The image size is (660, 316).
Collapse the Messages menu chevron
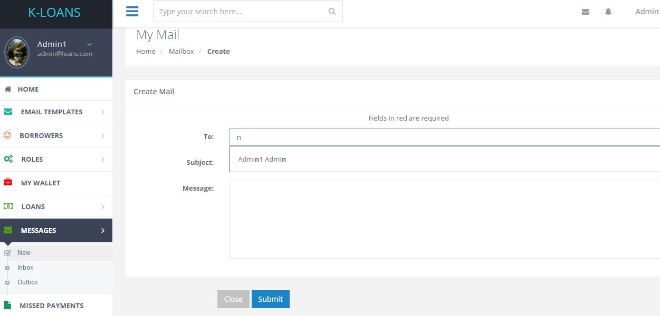tap(103, 231)
